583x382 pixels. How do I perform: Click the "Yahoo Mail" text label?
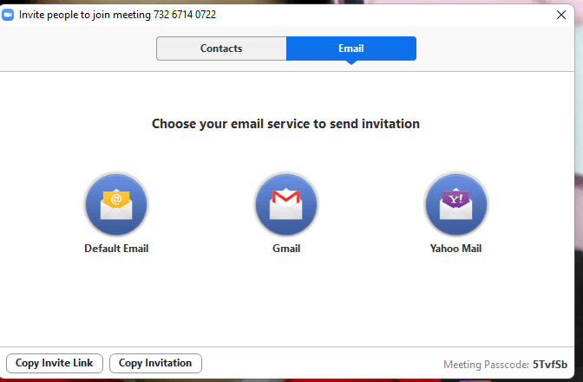click(x=455, y=249)
